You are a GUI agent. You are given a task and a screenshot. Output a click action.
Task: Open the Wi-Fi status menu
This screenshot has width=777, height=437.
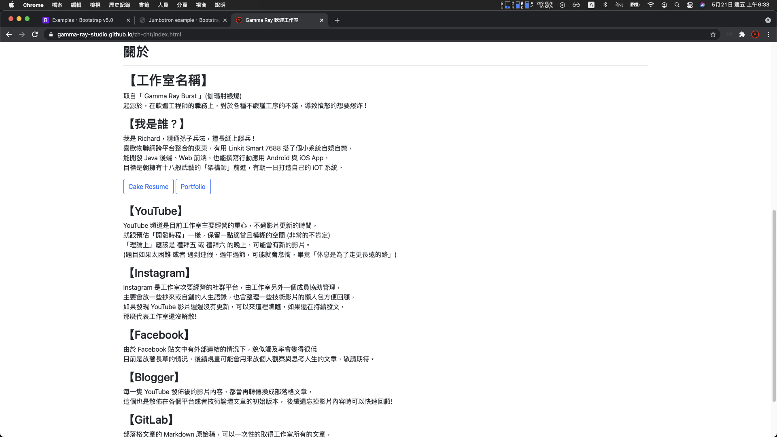pyautogui.click(x=650, y=5)
